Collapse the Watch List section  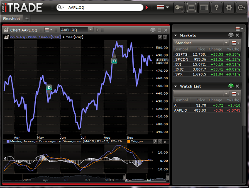176,86
